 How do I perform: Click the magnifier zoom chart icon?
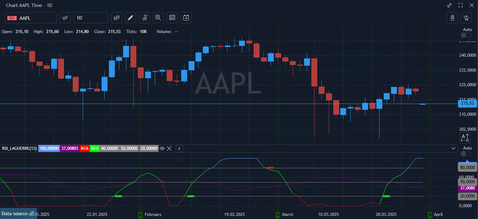pyautogui.click(x=158, y=18)
